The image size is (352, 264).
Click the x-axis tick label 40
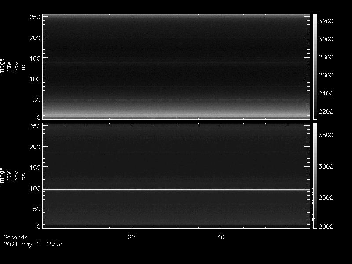[221, 237]
